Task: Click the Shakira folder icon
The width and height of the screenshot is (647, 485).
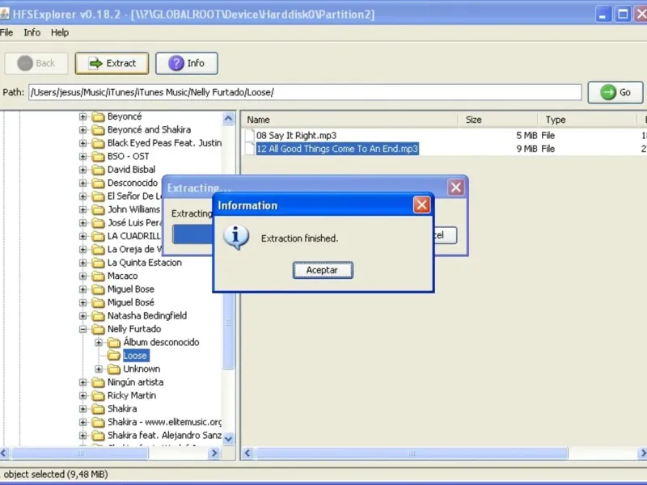Action: (98, 409)
